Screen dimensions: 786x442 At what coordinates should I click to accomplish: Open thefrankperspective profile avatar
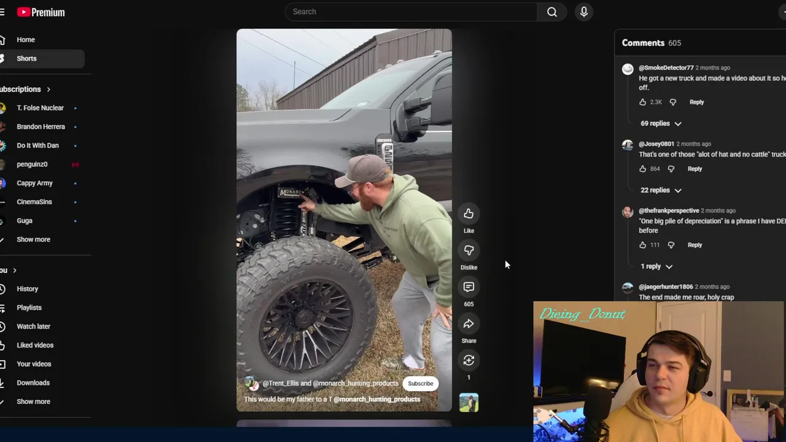tap(628, 212)
